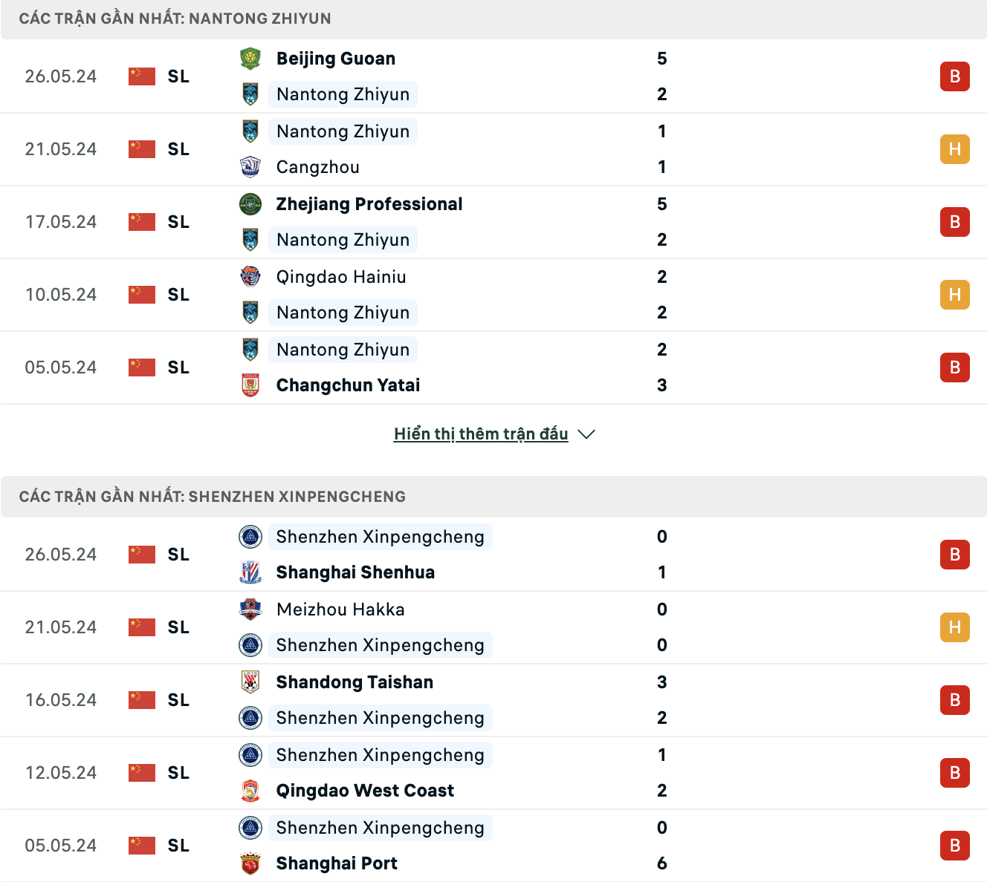The height and width of the screenshot is (882, 987).
Task: Click the Shandong Taishan club logo
Action: pos(250,682)
